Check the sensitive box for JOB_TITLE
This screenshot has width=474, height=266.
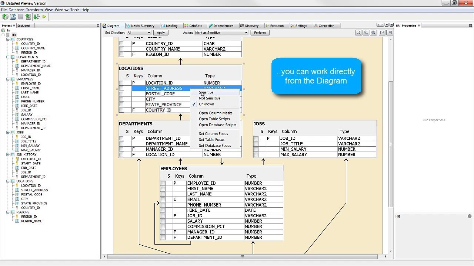coord(256,144)
